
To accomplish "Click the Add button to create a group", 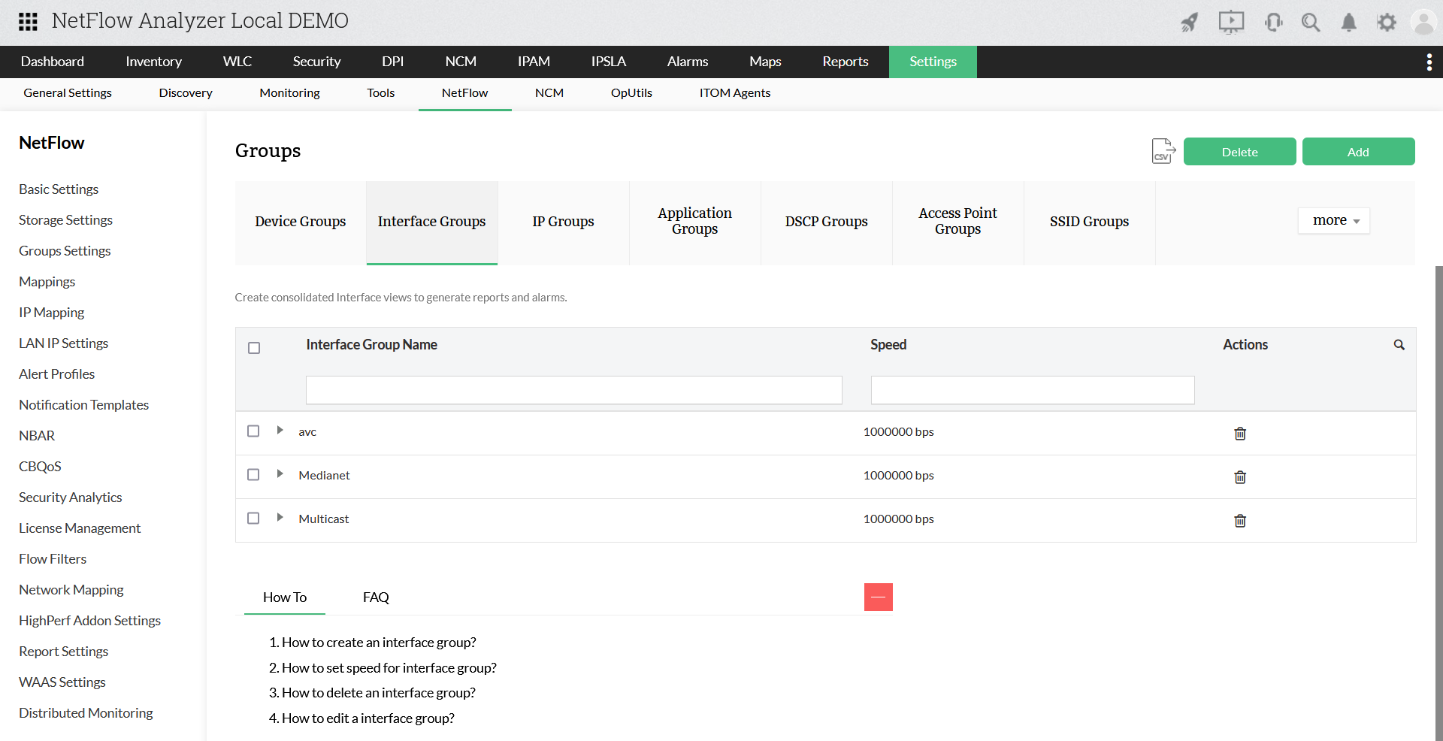I will click(1358, 151).
